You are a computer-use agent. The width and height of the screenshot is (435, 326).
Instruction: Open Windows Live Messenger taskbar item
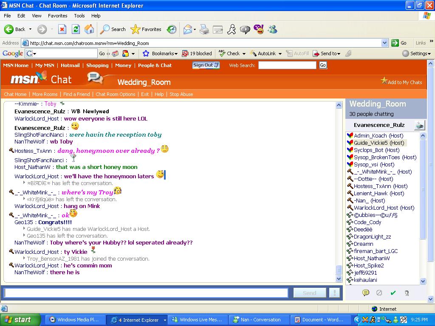[x=198, y=320]
